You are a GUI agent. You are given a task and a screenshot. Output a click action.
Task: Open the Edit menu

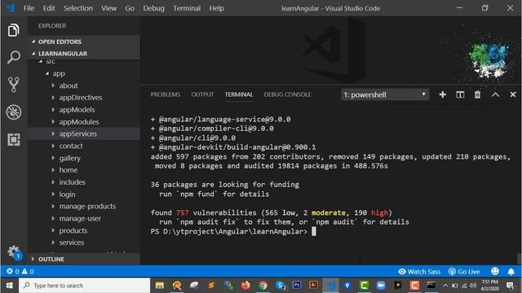click(x=49, y=8)
